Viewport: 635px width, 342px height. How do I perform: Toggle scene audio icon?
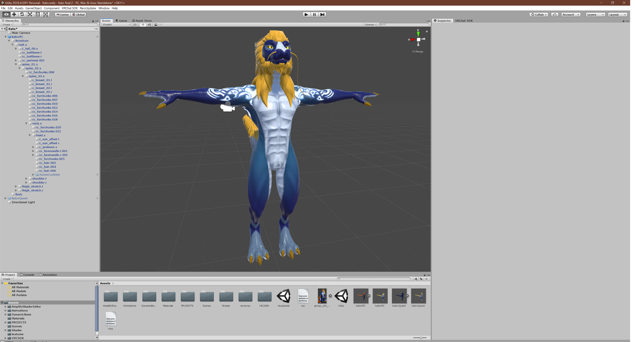150,24
